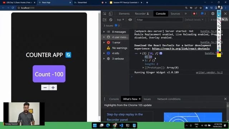Activate the inspect element picker in DevTools
The width and height of the screenshot is (229, 129).
[104, 14]
